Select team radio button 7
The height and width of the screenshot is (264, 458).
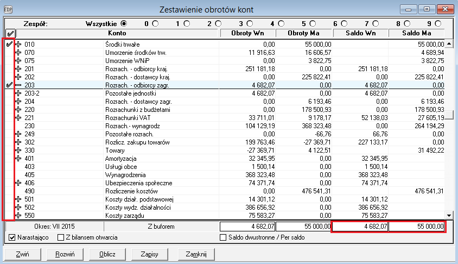click(376, 24)
